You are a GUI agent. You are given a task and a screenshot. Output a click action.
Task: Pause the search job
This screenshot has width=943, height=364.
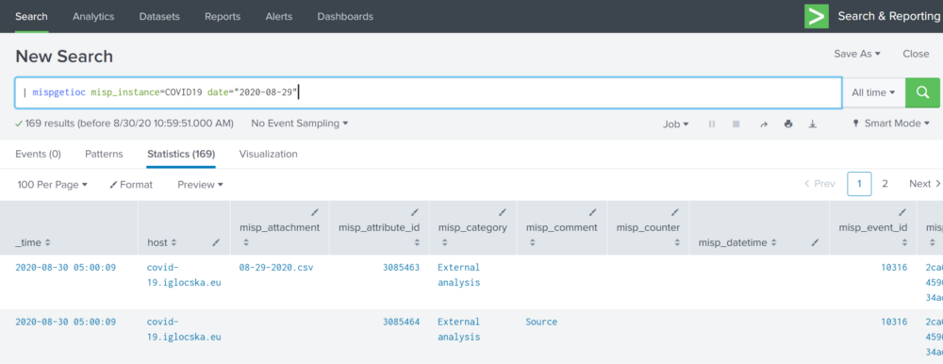click(712, 124)
